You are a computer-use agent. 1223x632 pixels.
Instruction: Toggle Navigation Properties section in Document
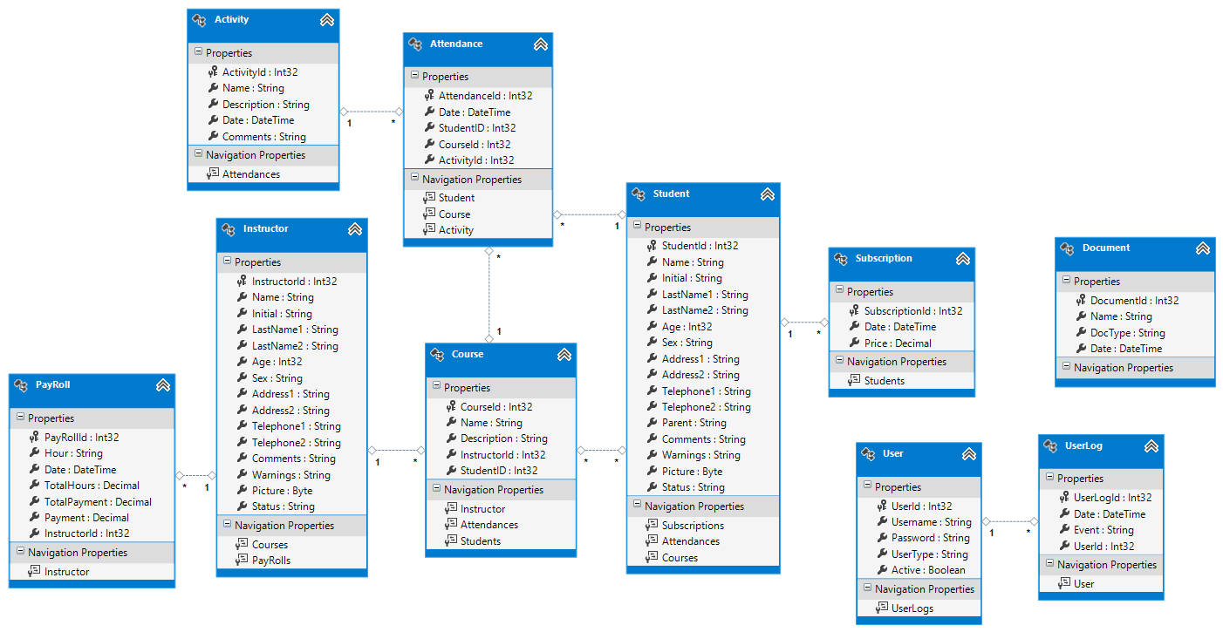1065,368
